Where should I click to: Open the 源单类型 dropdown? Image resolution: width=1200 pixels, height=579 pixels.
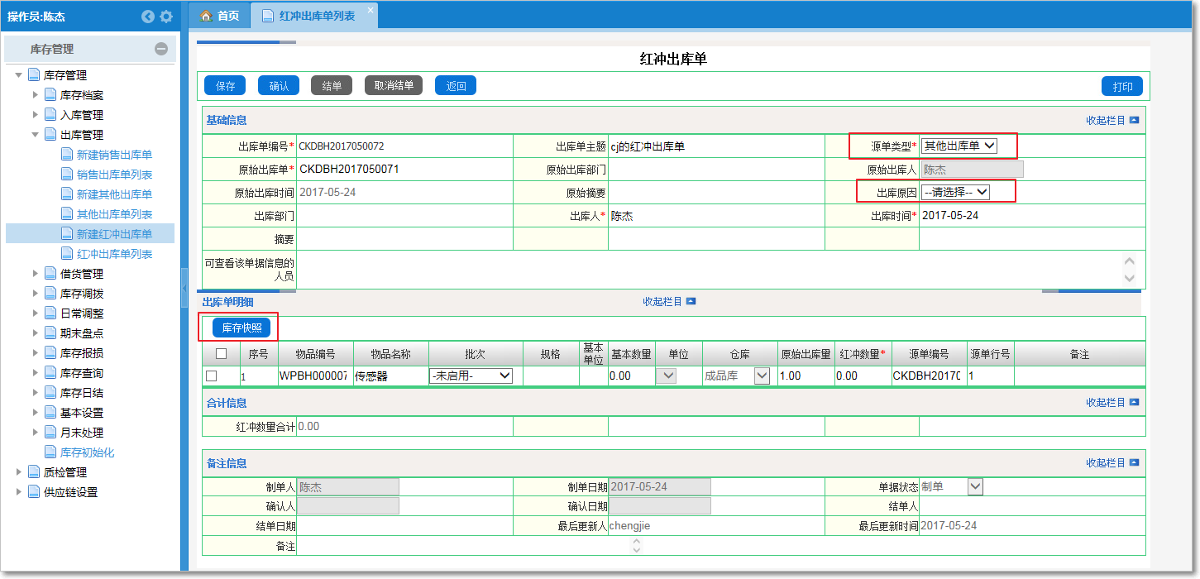click(959, 146)
